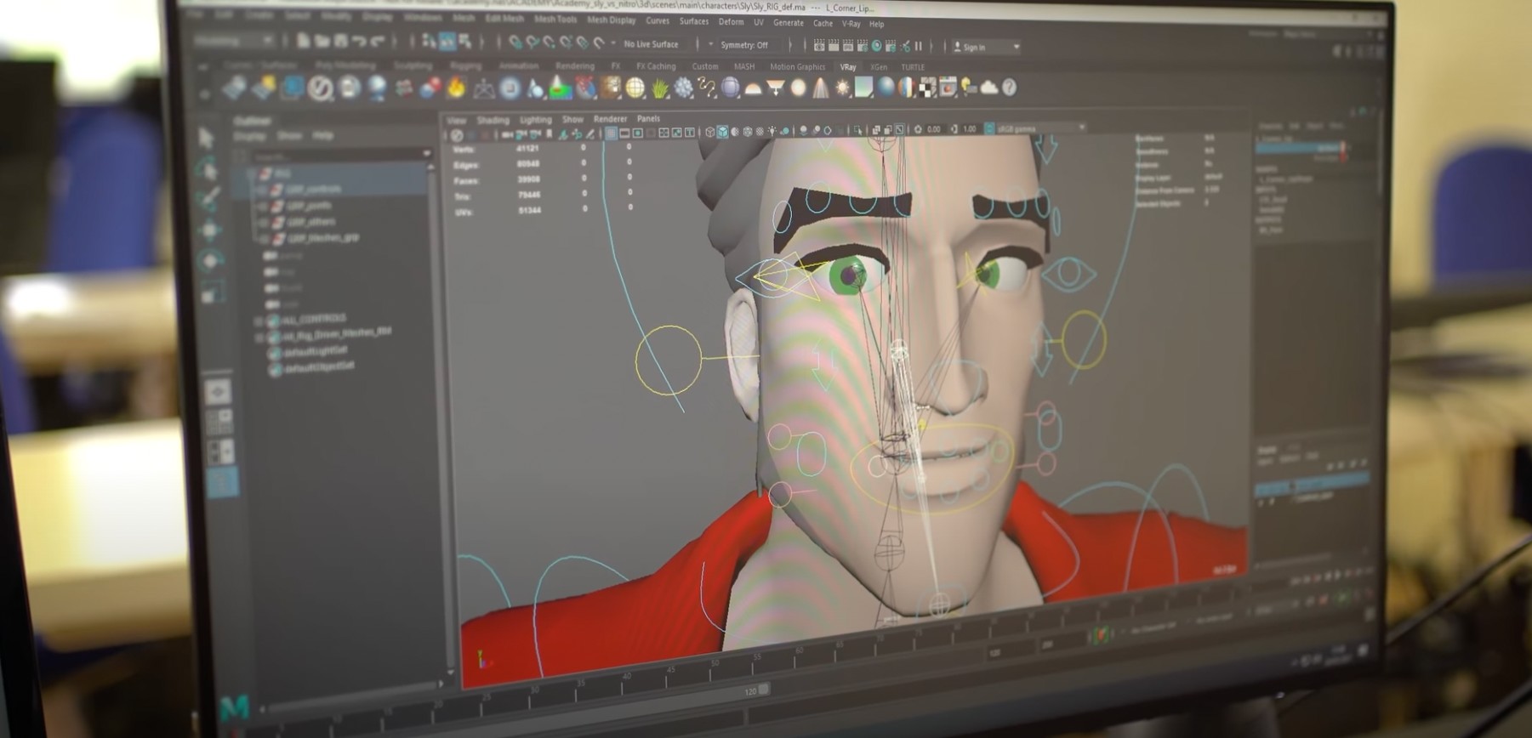Click the green grass fur shelf icon
Image resolution: width=1532 pixels, height=738 pixels.
pos(659,88)
